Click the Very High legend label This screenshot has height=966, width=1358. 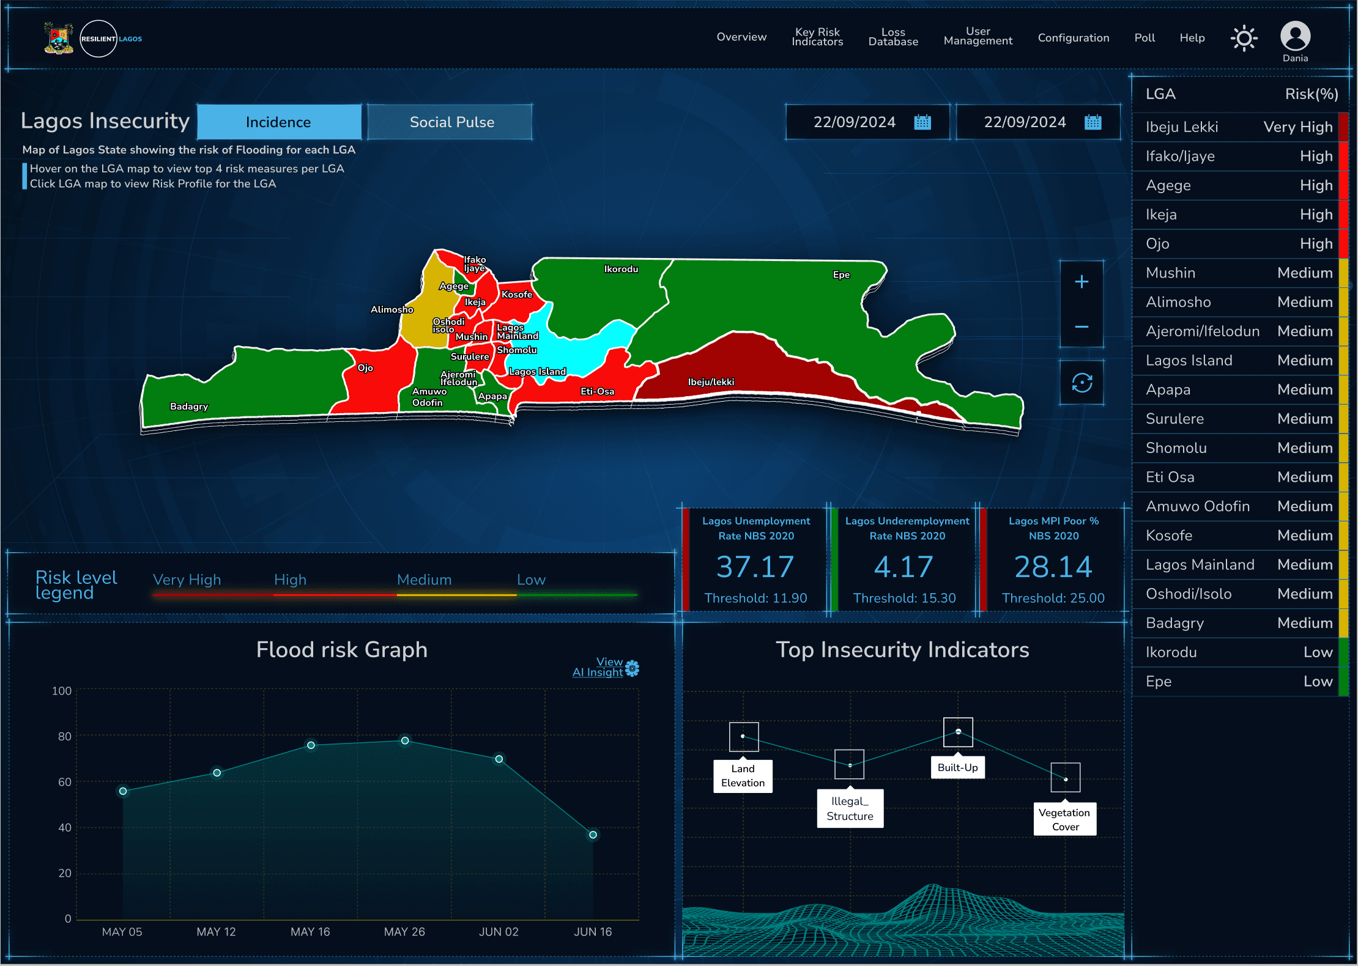coord(187,580)
